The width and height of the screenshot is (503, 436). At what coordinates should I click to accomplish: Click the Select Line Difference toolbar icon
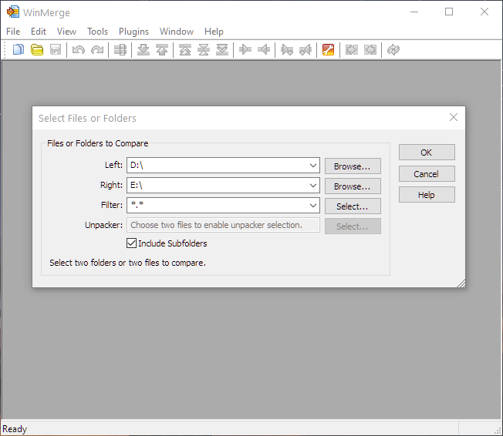tap(120, 49)
